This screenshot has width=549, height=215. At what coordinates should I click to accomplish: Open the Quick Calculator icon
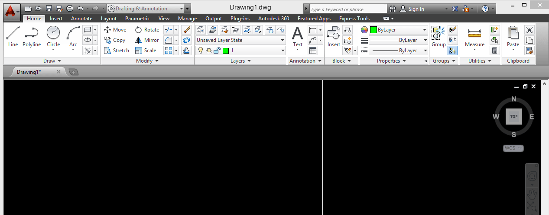494,51
